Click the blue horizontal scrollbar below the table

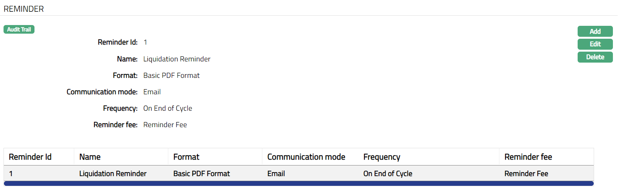299,183
